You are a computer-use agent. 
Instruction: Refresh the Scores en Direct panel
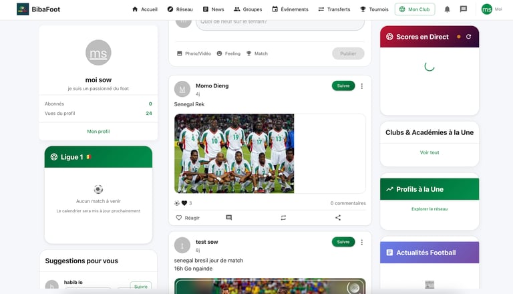pos(468,37)
